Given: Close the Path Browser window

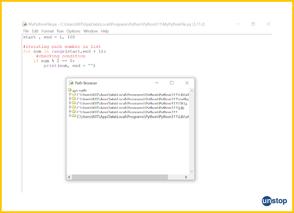Looking at the screenshot, I should pyautogui.click(x=187, y=83).
